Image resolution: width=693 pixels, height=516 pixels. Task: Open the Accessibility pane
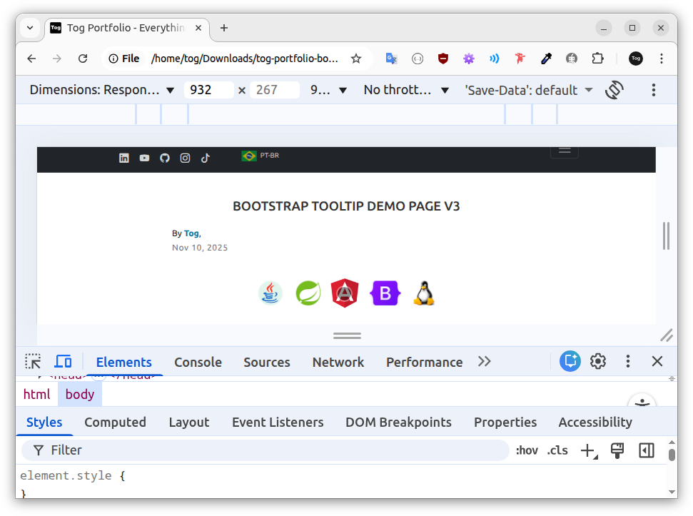click(595, 423)
